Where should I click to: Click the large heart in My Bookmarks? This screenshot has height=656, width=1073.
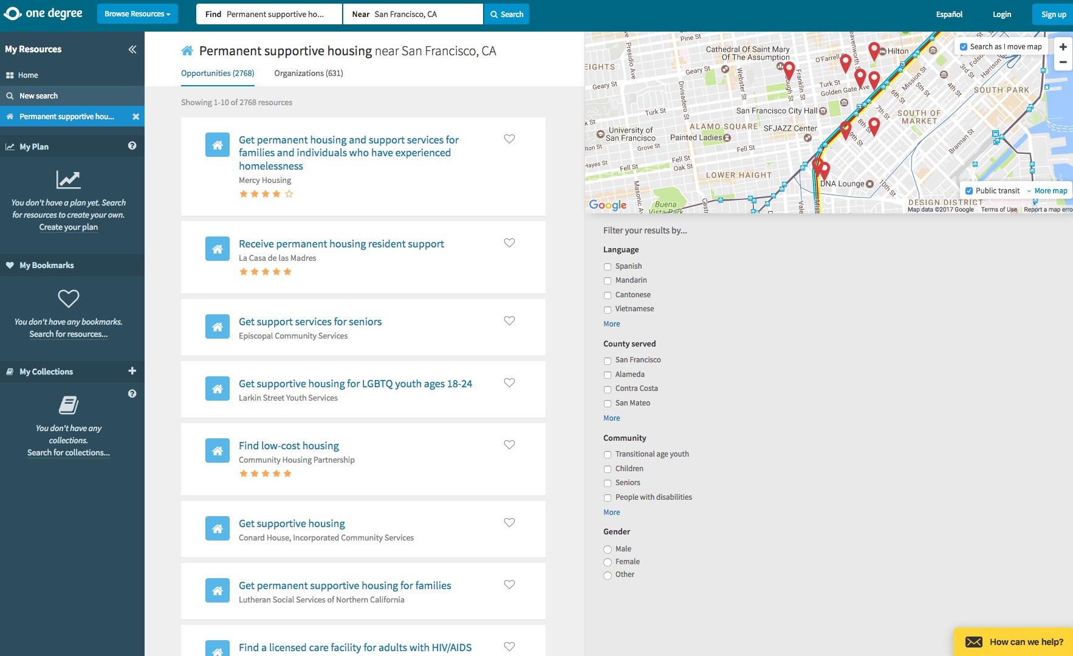(69, 299)
